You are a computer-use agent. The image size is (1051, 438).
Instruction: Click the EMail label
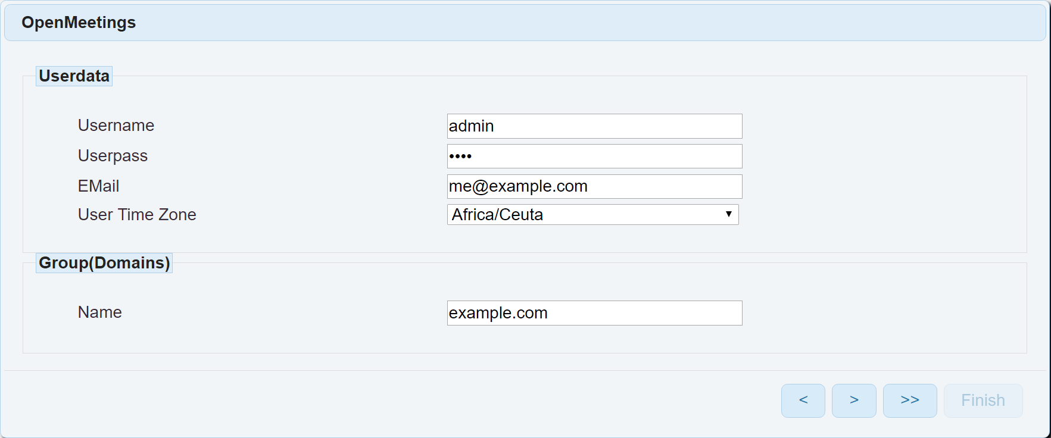[98, 186]
